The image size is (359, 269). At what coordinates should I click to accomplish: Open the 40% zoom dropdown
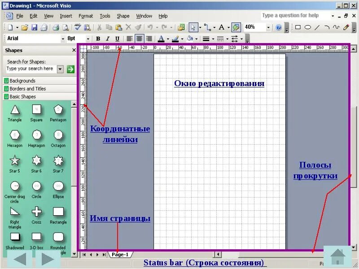[x=268, y=28]
